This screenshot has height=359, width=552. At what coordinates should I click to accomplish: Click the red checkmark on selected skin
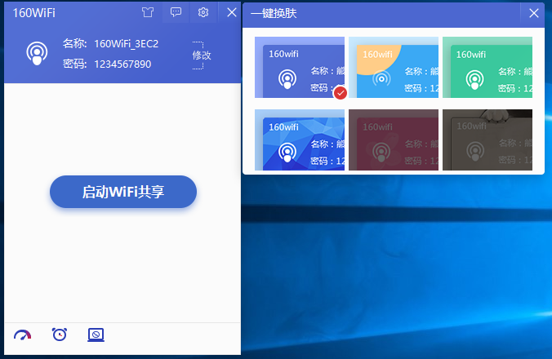[340, 93]
